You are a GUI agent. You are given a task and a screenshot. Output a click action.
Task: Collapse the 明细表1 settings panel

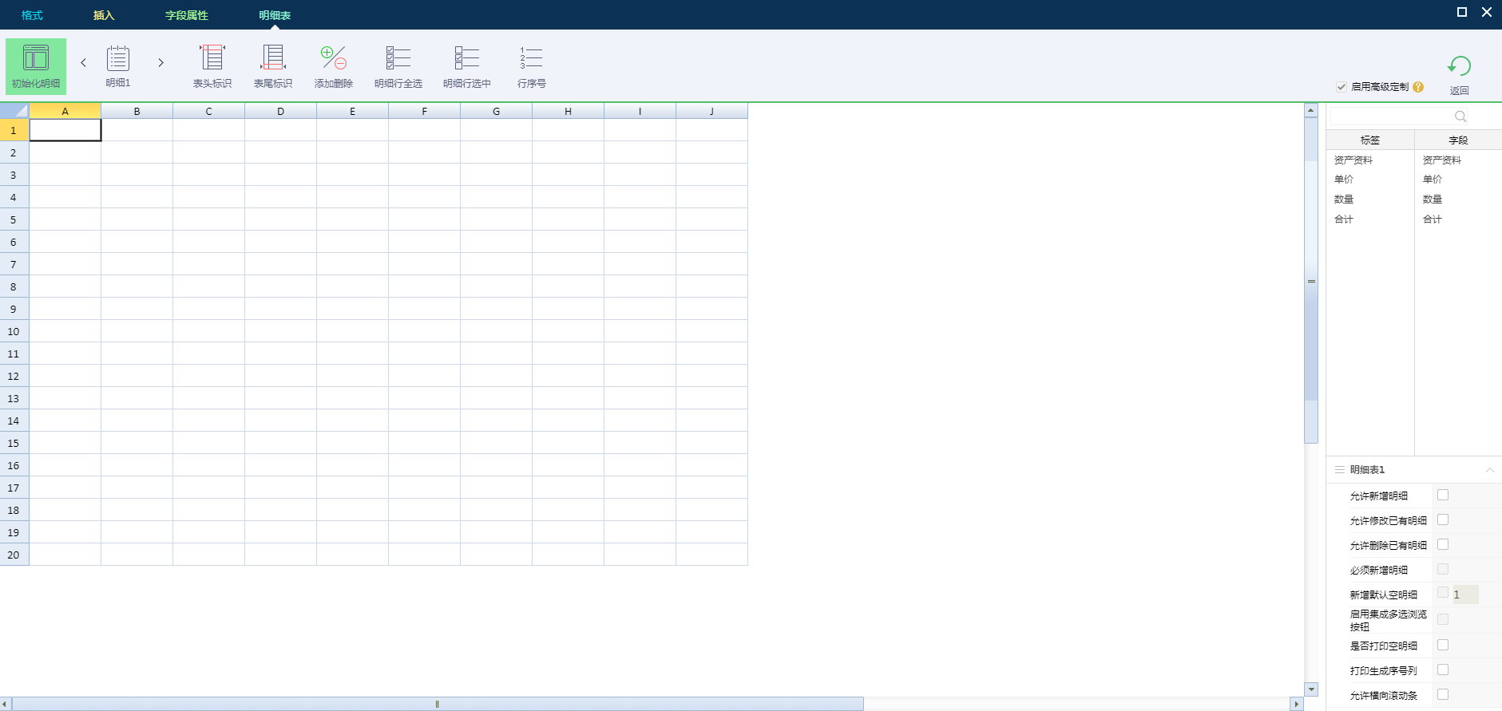pos(1489,470)
